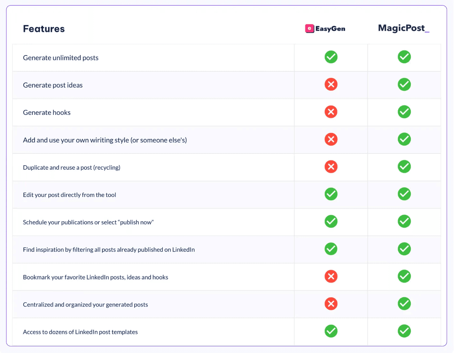This screenshot has width=454, height=353.
Task: Click EasyGen check for LinkedIn post templates row
Action: coord(331,331)
